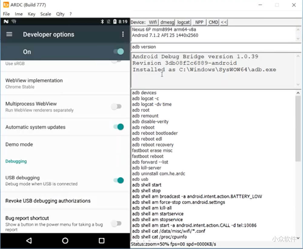Click the Bluetooth status bar icon
This screenshot has height=249, width=303.
coord(102,22)
